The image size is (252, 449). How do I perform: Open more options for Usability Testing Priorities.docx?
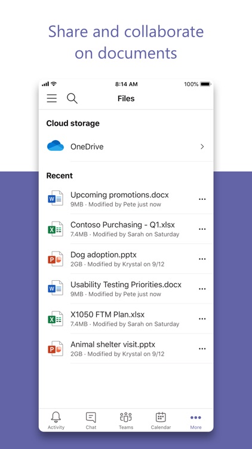tap(202, 289)
